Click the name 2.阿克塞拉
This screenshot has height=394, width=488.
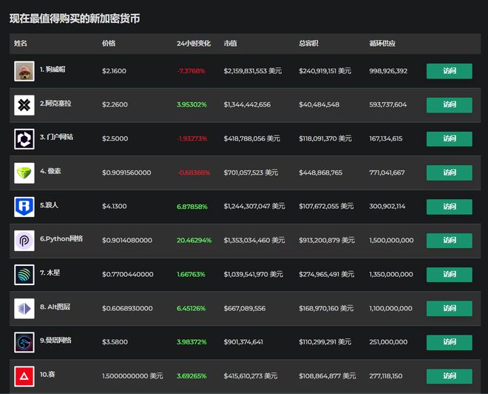(55, 103)
